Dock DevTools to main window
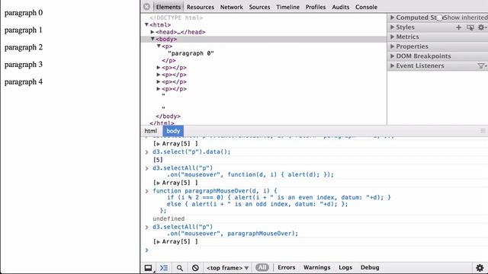This screenshot has height=274, width=488. click(149, 268)
